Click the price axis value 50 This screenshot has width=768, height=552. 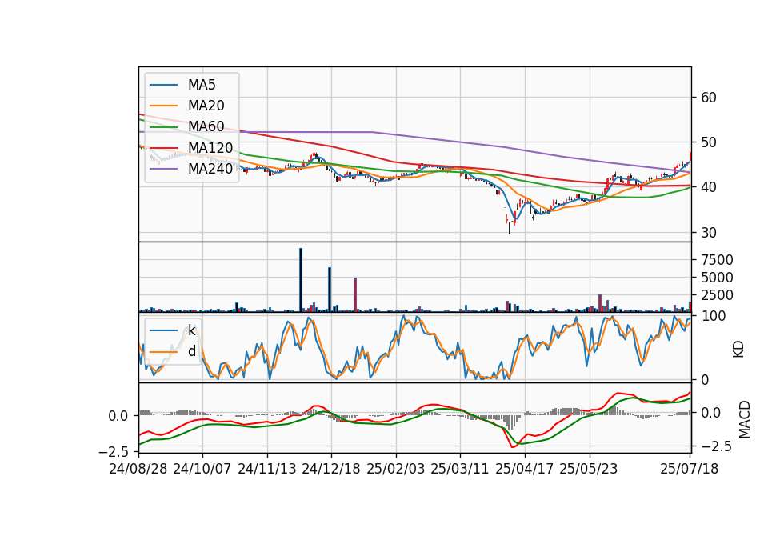click(708, 142)
